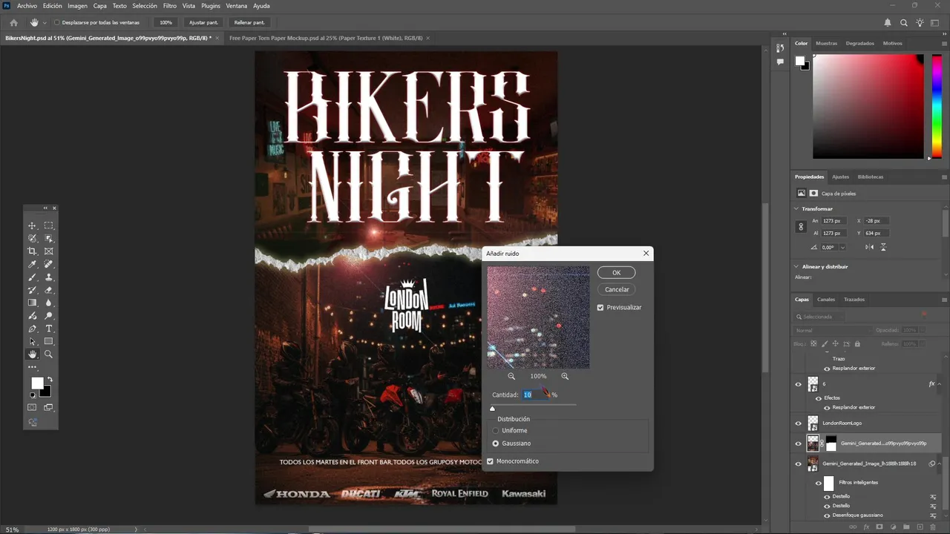Enable Desplazarse por todas las ventanas
The width and height of the screenshot is (950, 534).
point(58,22)
